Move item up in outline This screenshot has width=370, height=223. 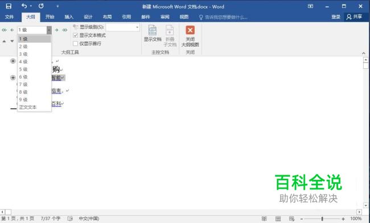4,41
